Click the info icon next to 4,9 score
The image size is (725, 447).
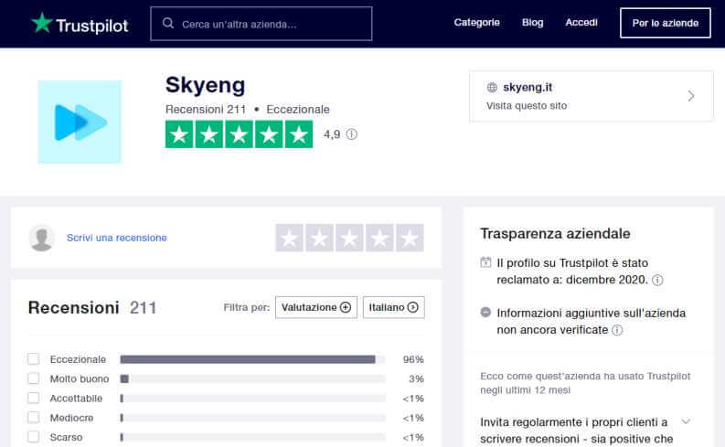(x=352, y=134)
